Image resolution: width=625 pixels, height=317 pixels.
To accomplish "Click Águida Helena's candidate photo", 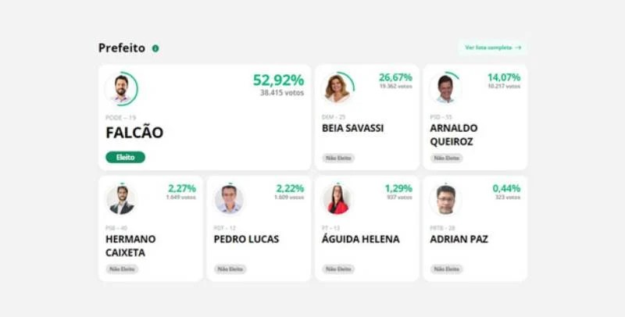I will 337,200.
